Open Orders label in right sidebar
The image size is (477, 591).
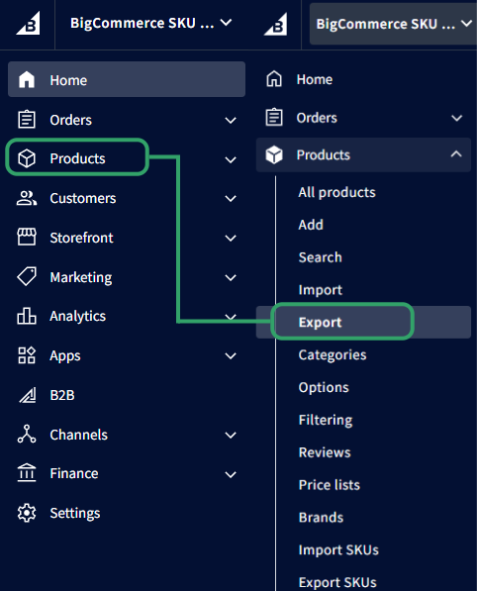tap(317, 118)
